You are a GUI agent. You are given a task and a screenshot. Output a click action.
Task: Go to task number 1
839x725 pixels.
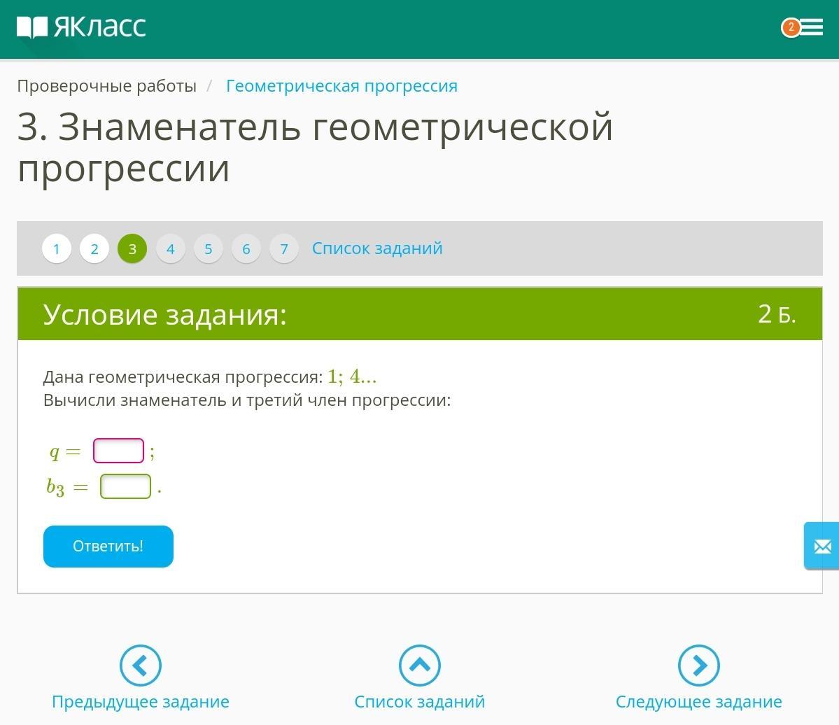[x=57, y=249]
